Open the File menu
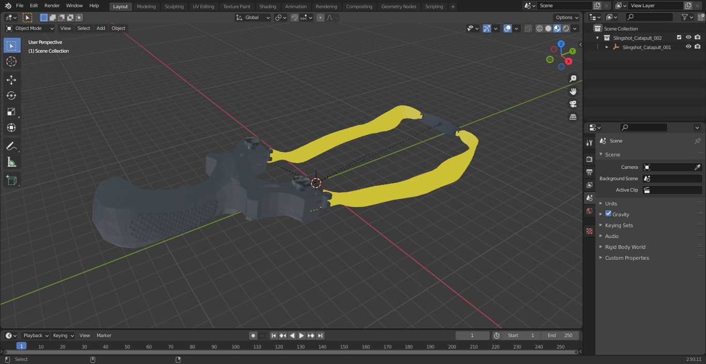This screenshot has width=706, height=364. pos(20,6)
